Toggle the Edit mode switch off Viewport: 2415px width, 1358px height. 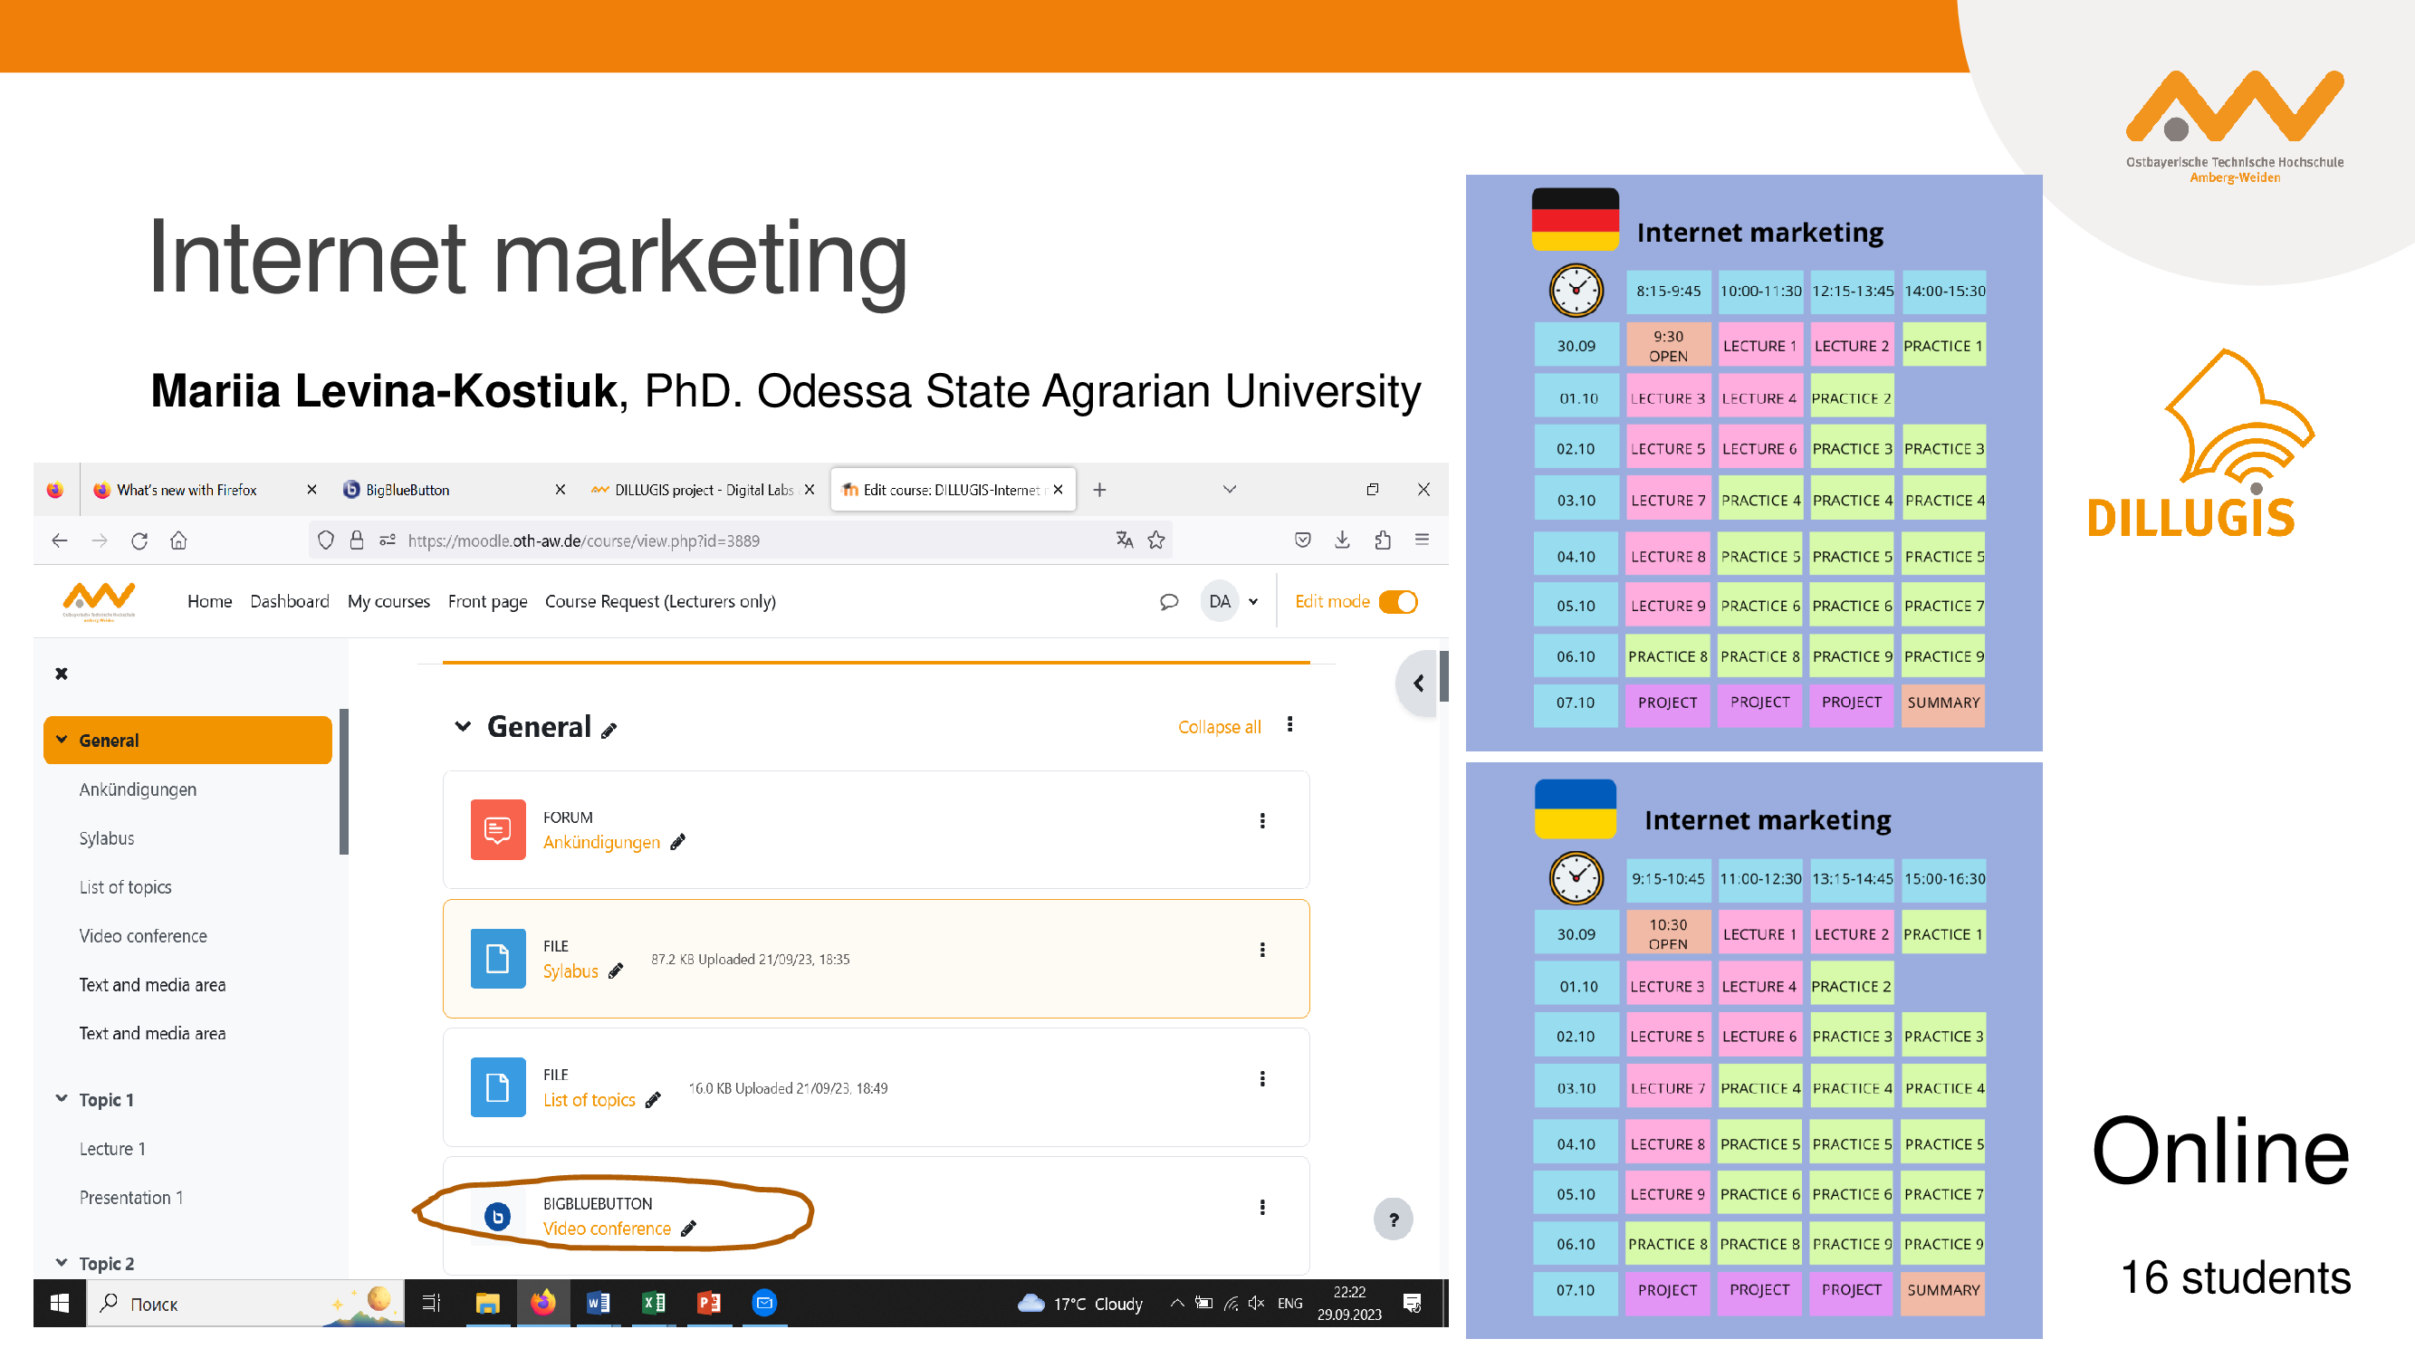1398,602
